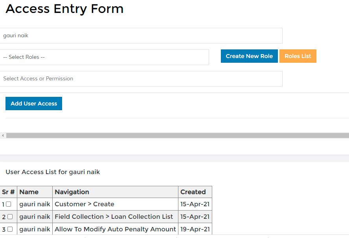
Task: Select the Allow To Modify Auto Penalty Amount cell
Action: point(115,229)
